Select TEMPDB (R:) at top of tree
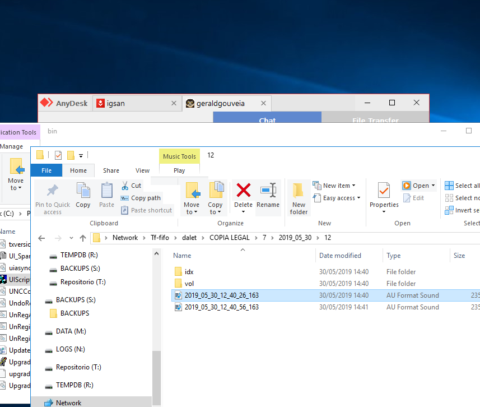 [79, 255]
